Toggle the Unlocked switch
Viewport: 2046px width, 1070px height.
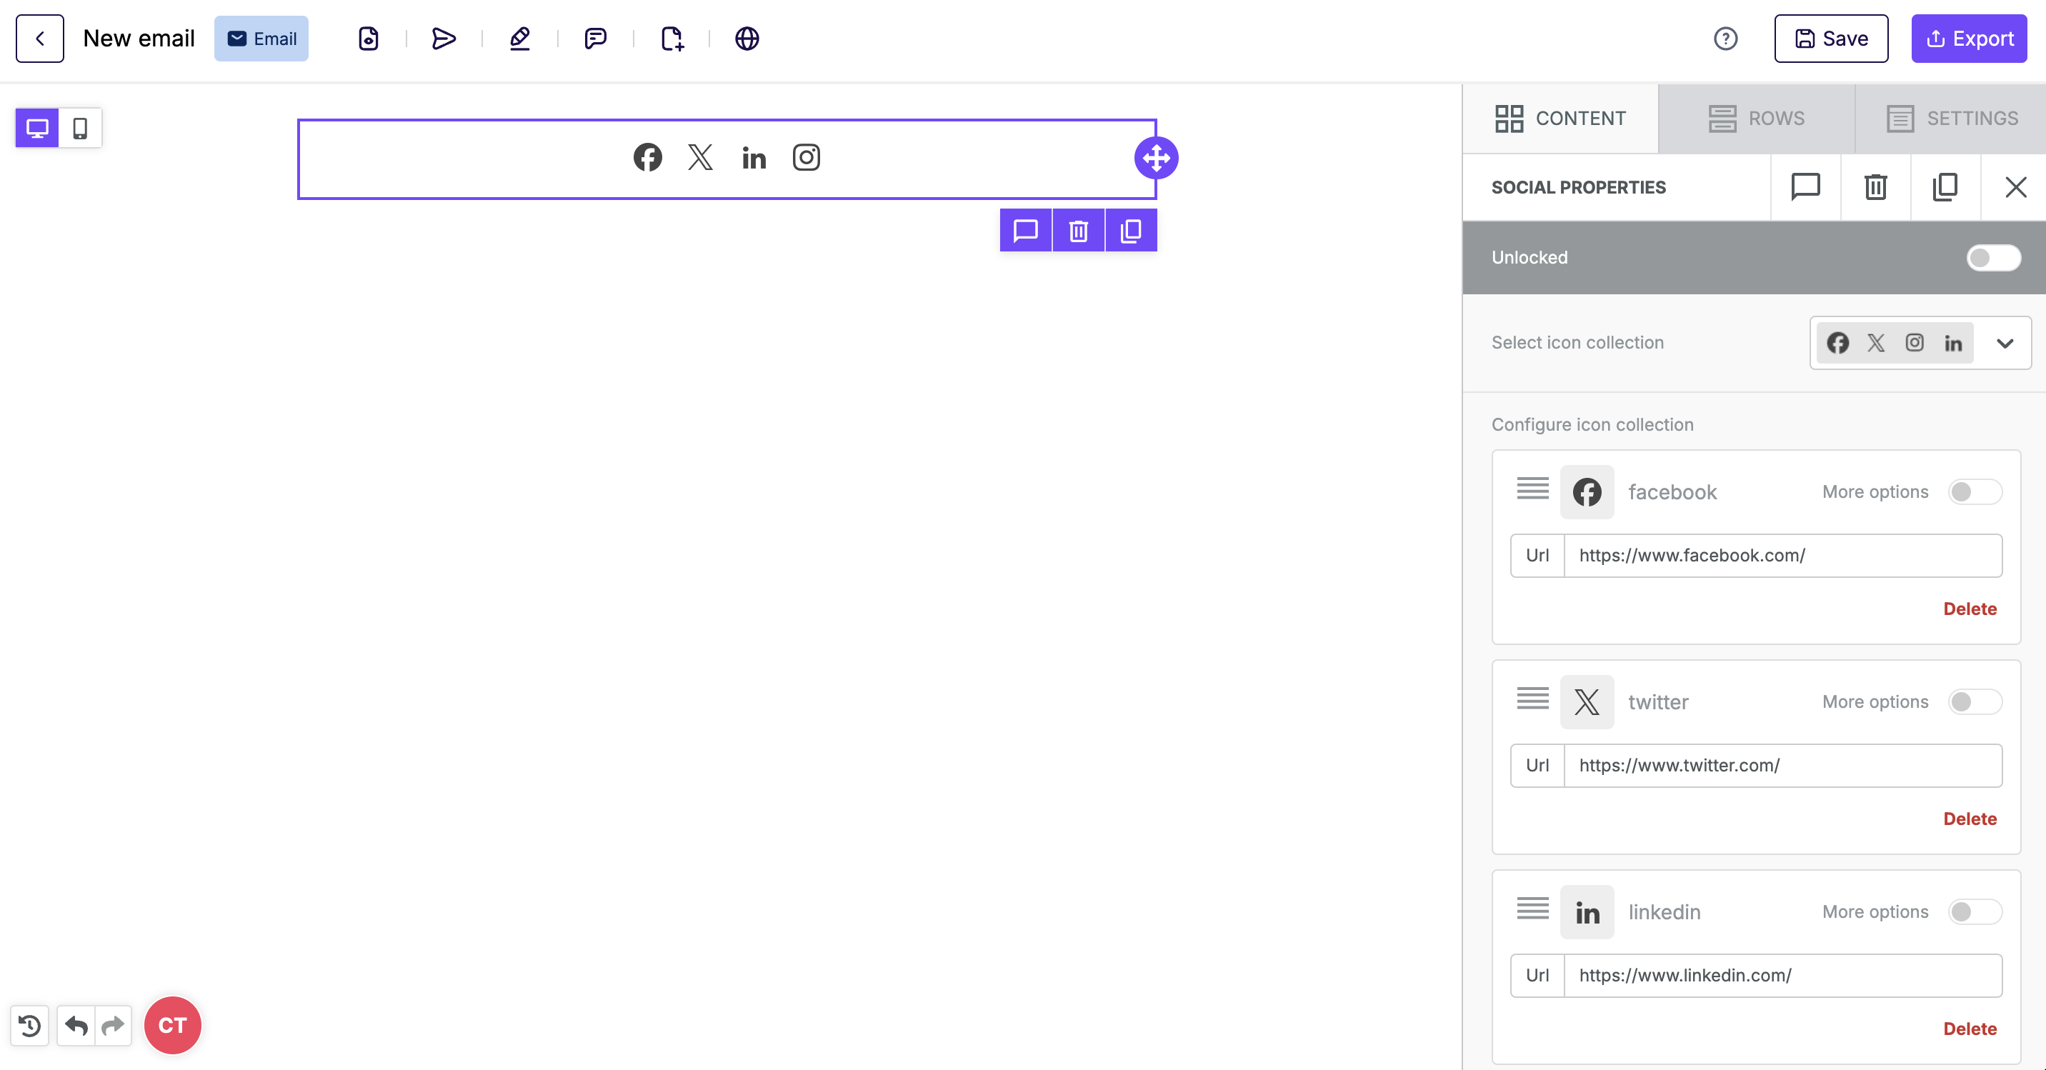click(1993, 257)
